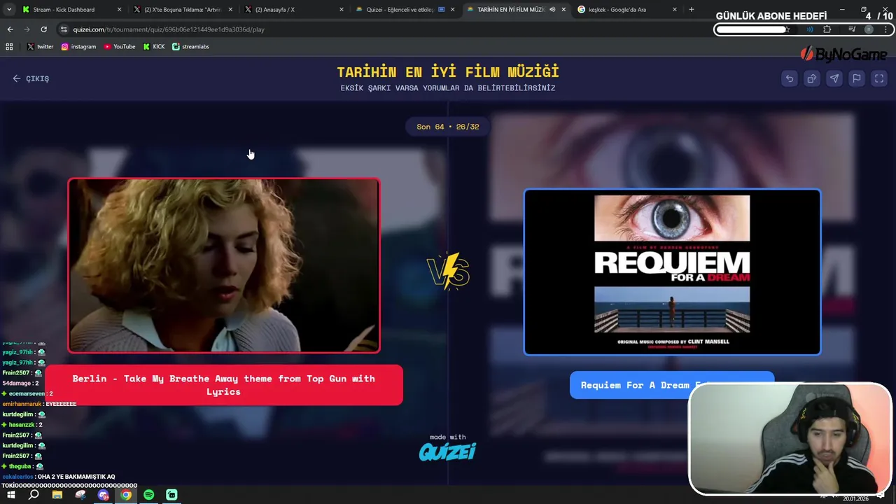Open the streamlabs bookmark
Image resolution: width=896 pixels, height=504 pixels.
[x=190, y=47]
